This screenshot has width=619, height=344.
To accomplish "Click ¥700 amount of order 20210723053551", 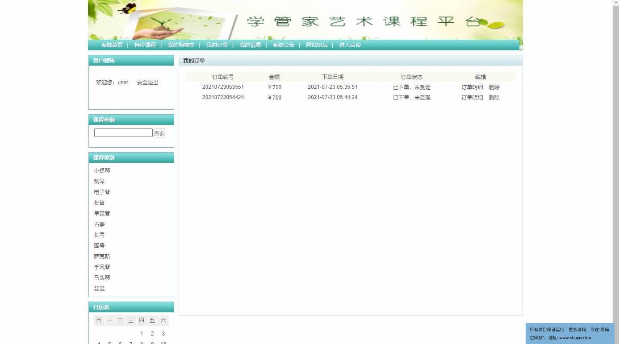I will coord(275,87).
